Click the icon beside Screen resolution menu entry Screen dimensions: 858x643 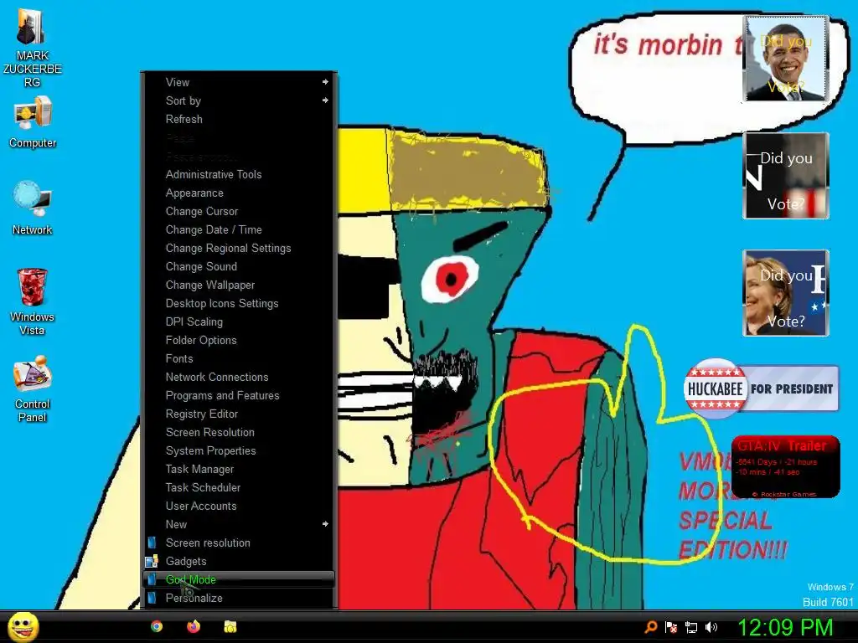click(152, 543)
